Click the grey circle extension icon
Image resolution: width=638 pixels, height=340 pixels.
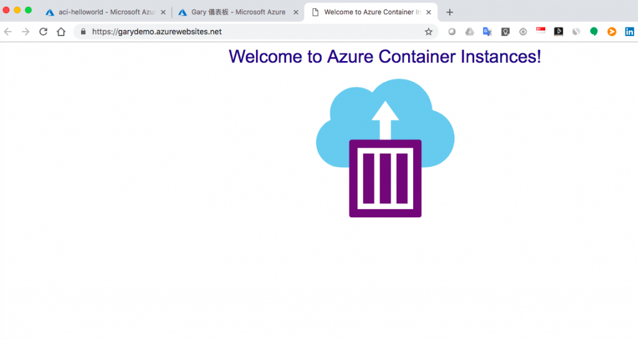pyautogui.click(x=452, y=32)
